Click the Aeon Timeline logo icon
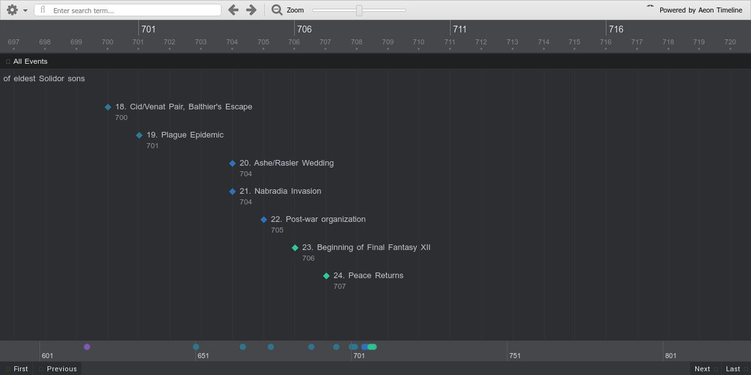751x375 pixels. point(650,7)
